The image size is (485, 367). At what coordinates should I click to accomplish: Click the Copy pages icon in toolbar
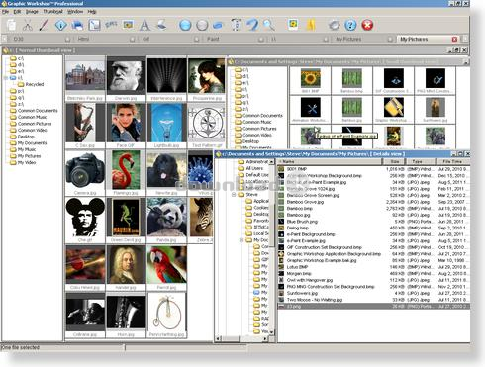click(12, 25)
